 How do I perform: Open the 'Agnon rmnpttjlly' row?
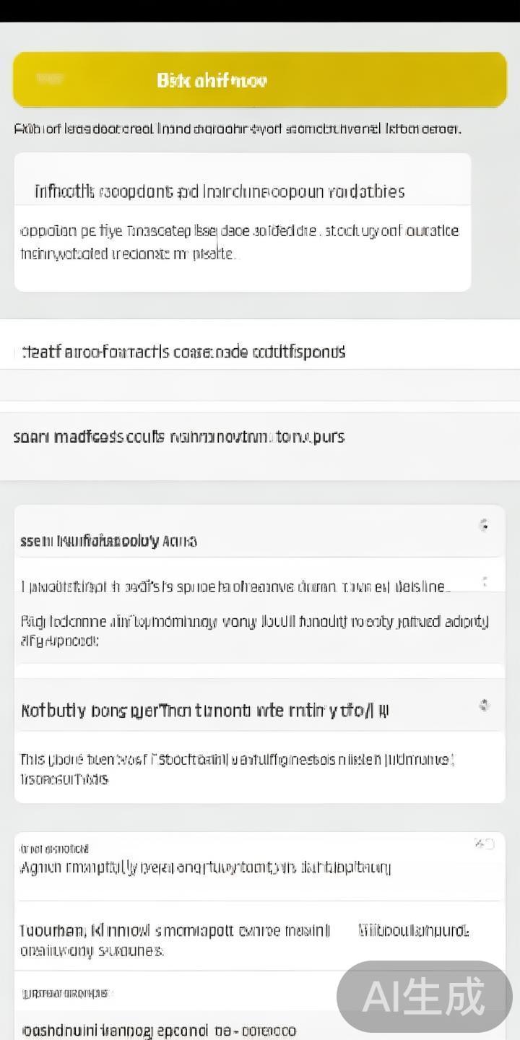(205, 867)
